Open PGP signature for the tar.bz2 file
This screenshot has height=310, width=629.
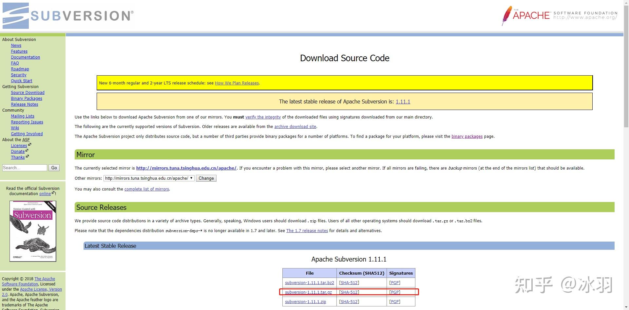pos(395,283)
